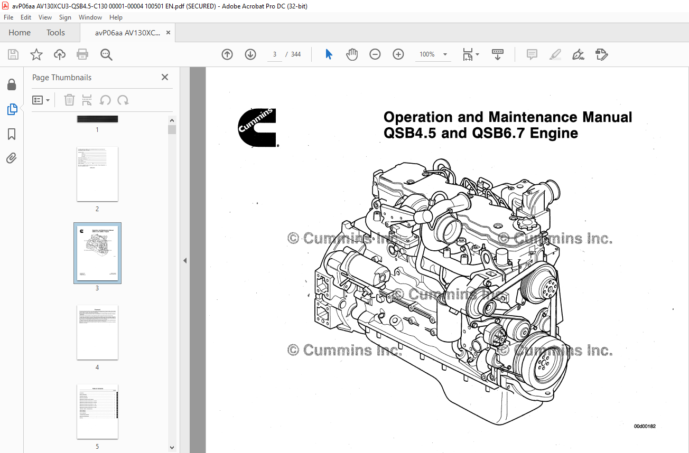The width and height of the screenshot is (689, 453).
Task: Open the Bookmarks panel icon
Action: (12, 134)
